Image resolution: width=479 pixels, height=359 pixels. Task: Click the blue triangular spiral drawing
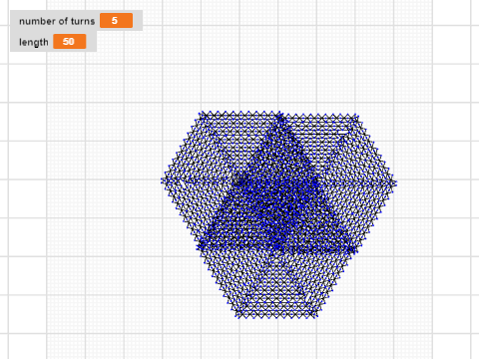(278, 215)
